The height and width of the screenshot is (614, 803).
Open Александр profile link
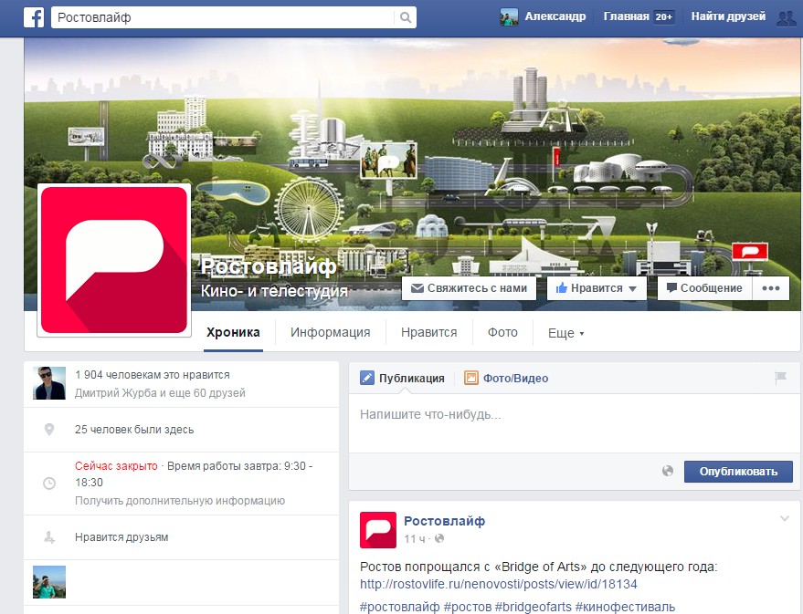point(555,16)
